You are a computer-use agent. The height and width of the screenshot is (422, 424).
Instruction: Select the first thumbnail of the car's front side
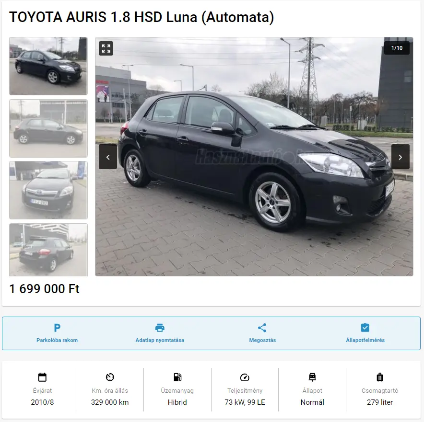48,66
